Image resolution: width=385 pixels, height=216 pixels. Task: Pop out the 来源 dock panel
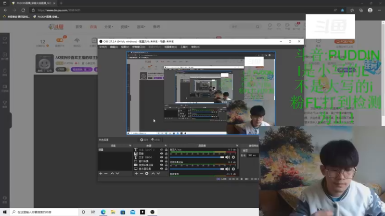pos(166,146)
